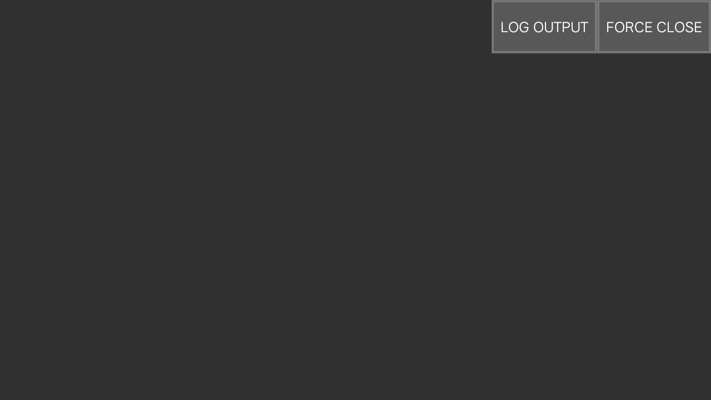Terminate app using FORCE CLOSE
This screenshot has height=400, width=711.
pos(654,27)
